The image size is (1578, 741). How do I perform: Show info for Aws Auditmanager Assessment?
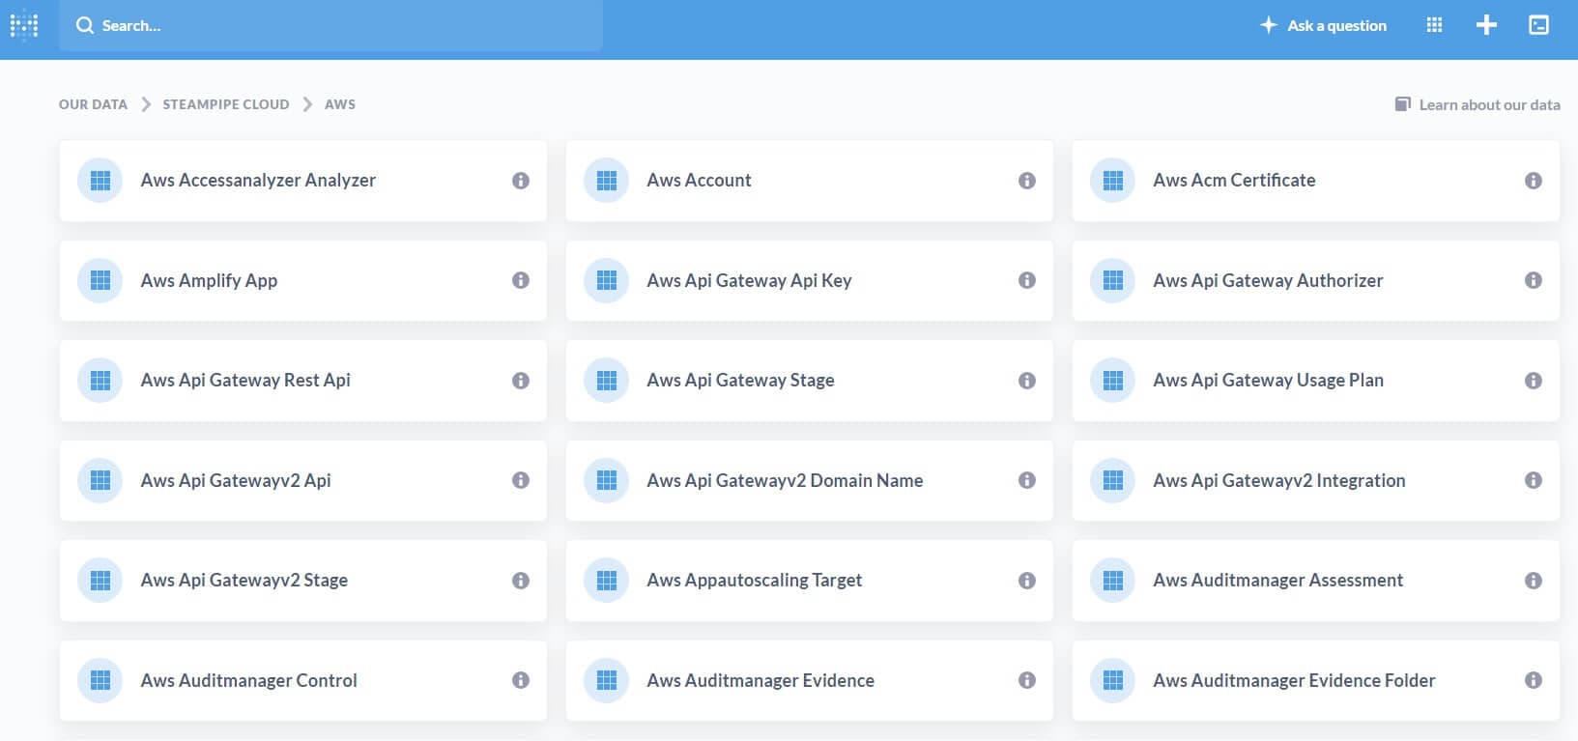[1534, 581]
